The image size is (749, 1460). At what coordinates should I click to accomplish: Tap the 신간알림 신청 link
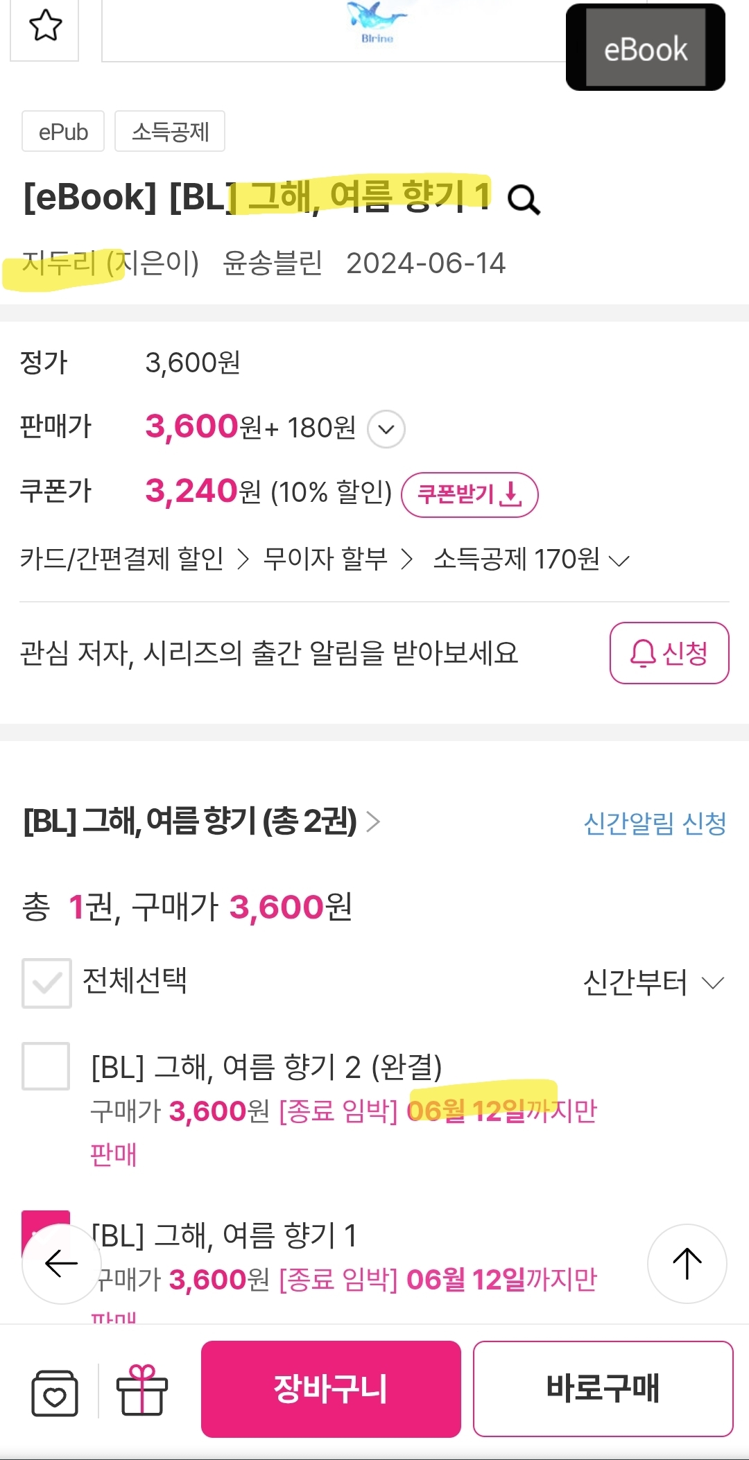coord(655,824)
